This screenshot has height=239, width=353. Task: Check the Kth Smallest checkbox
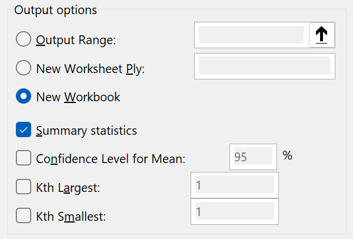click(24, 216)
